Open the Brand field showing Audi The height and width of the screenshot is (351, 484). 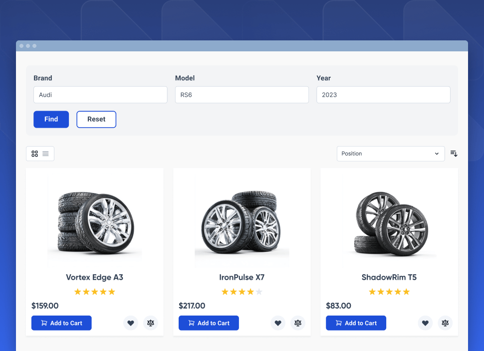coord(100,95)
